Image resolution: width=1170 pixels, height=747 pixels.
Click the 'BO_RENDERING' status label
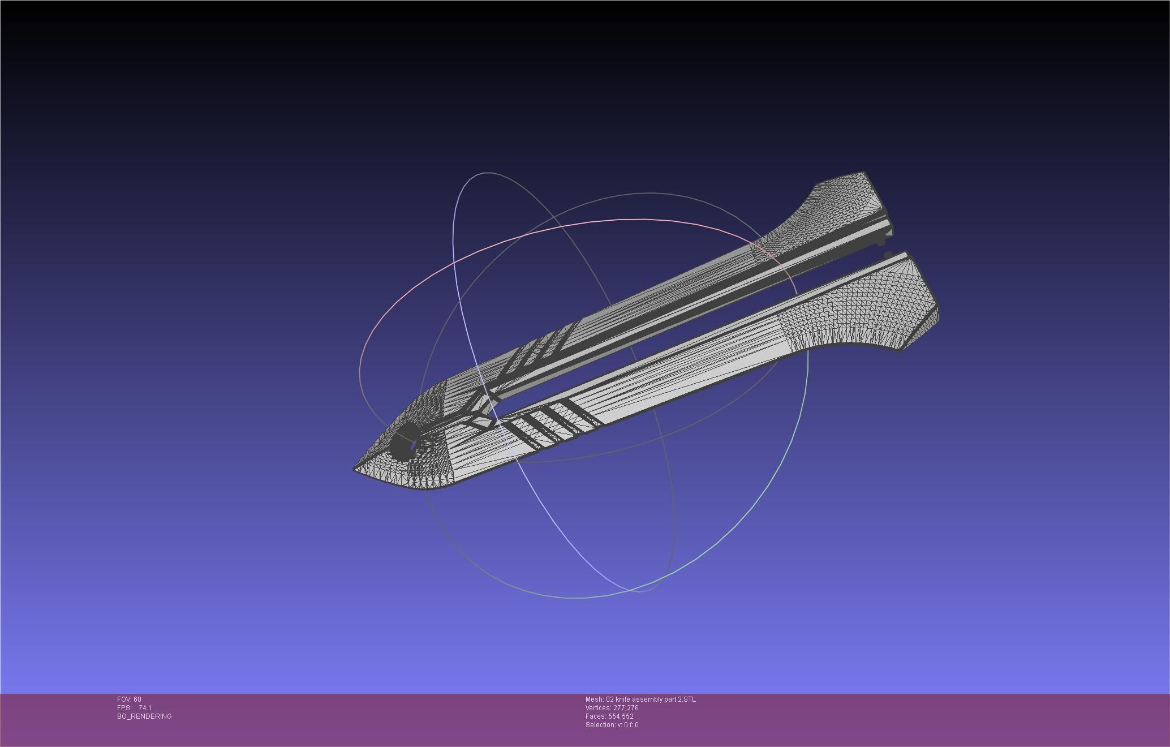coord(144,716)
